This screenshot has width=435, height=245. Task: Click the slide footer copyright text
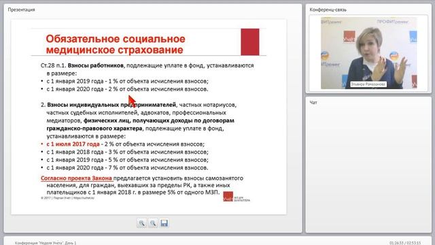(x=67, y=198)
